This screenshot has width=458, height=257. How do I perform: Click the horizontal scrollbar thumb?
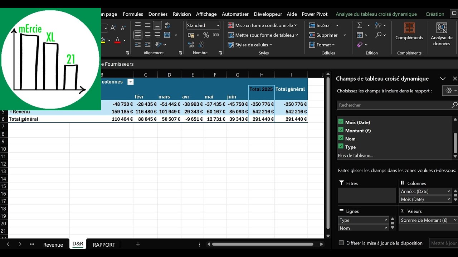point(263,244)
